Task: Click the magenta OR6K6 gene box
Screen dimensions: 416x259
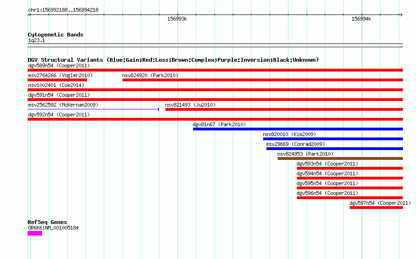Action: [x=35, y=233]
